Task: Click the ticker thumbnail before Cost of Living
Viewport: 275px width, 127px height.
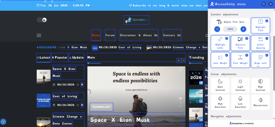Action: tap(95, 48)
